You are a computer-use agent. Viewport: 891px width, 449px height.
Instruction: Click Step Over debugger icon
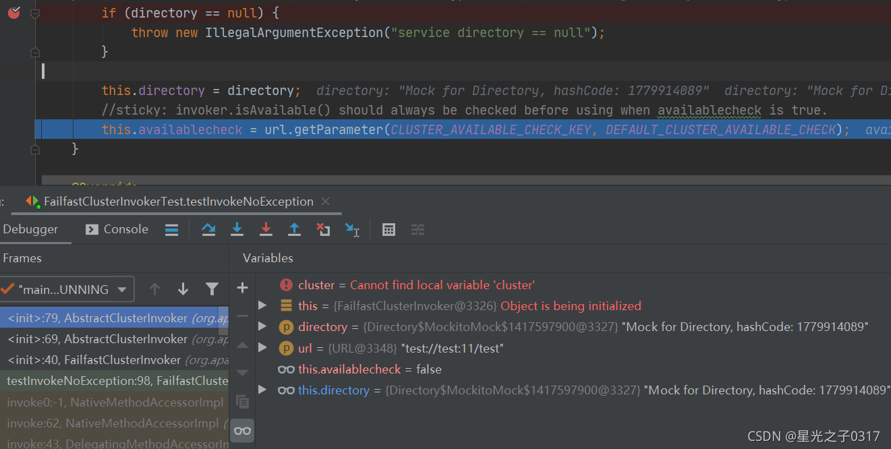208,230
